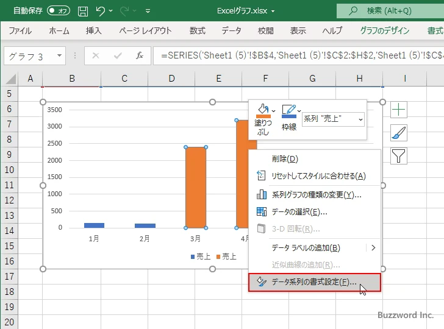Click the Insert Function fx icon

click(139, 55)
